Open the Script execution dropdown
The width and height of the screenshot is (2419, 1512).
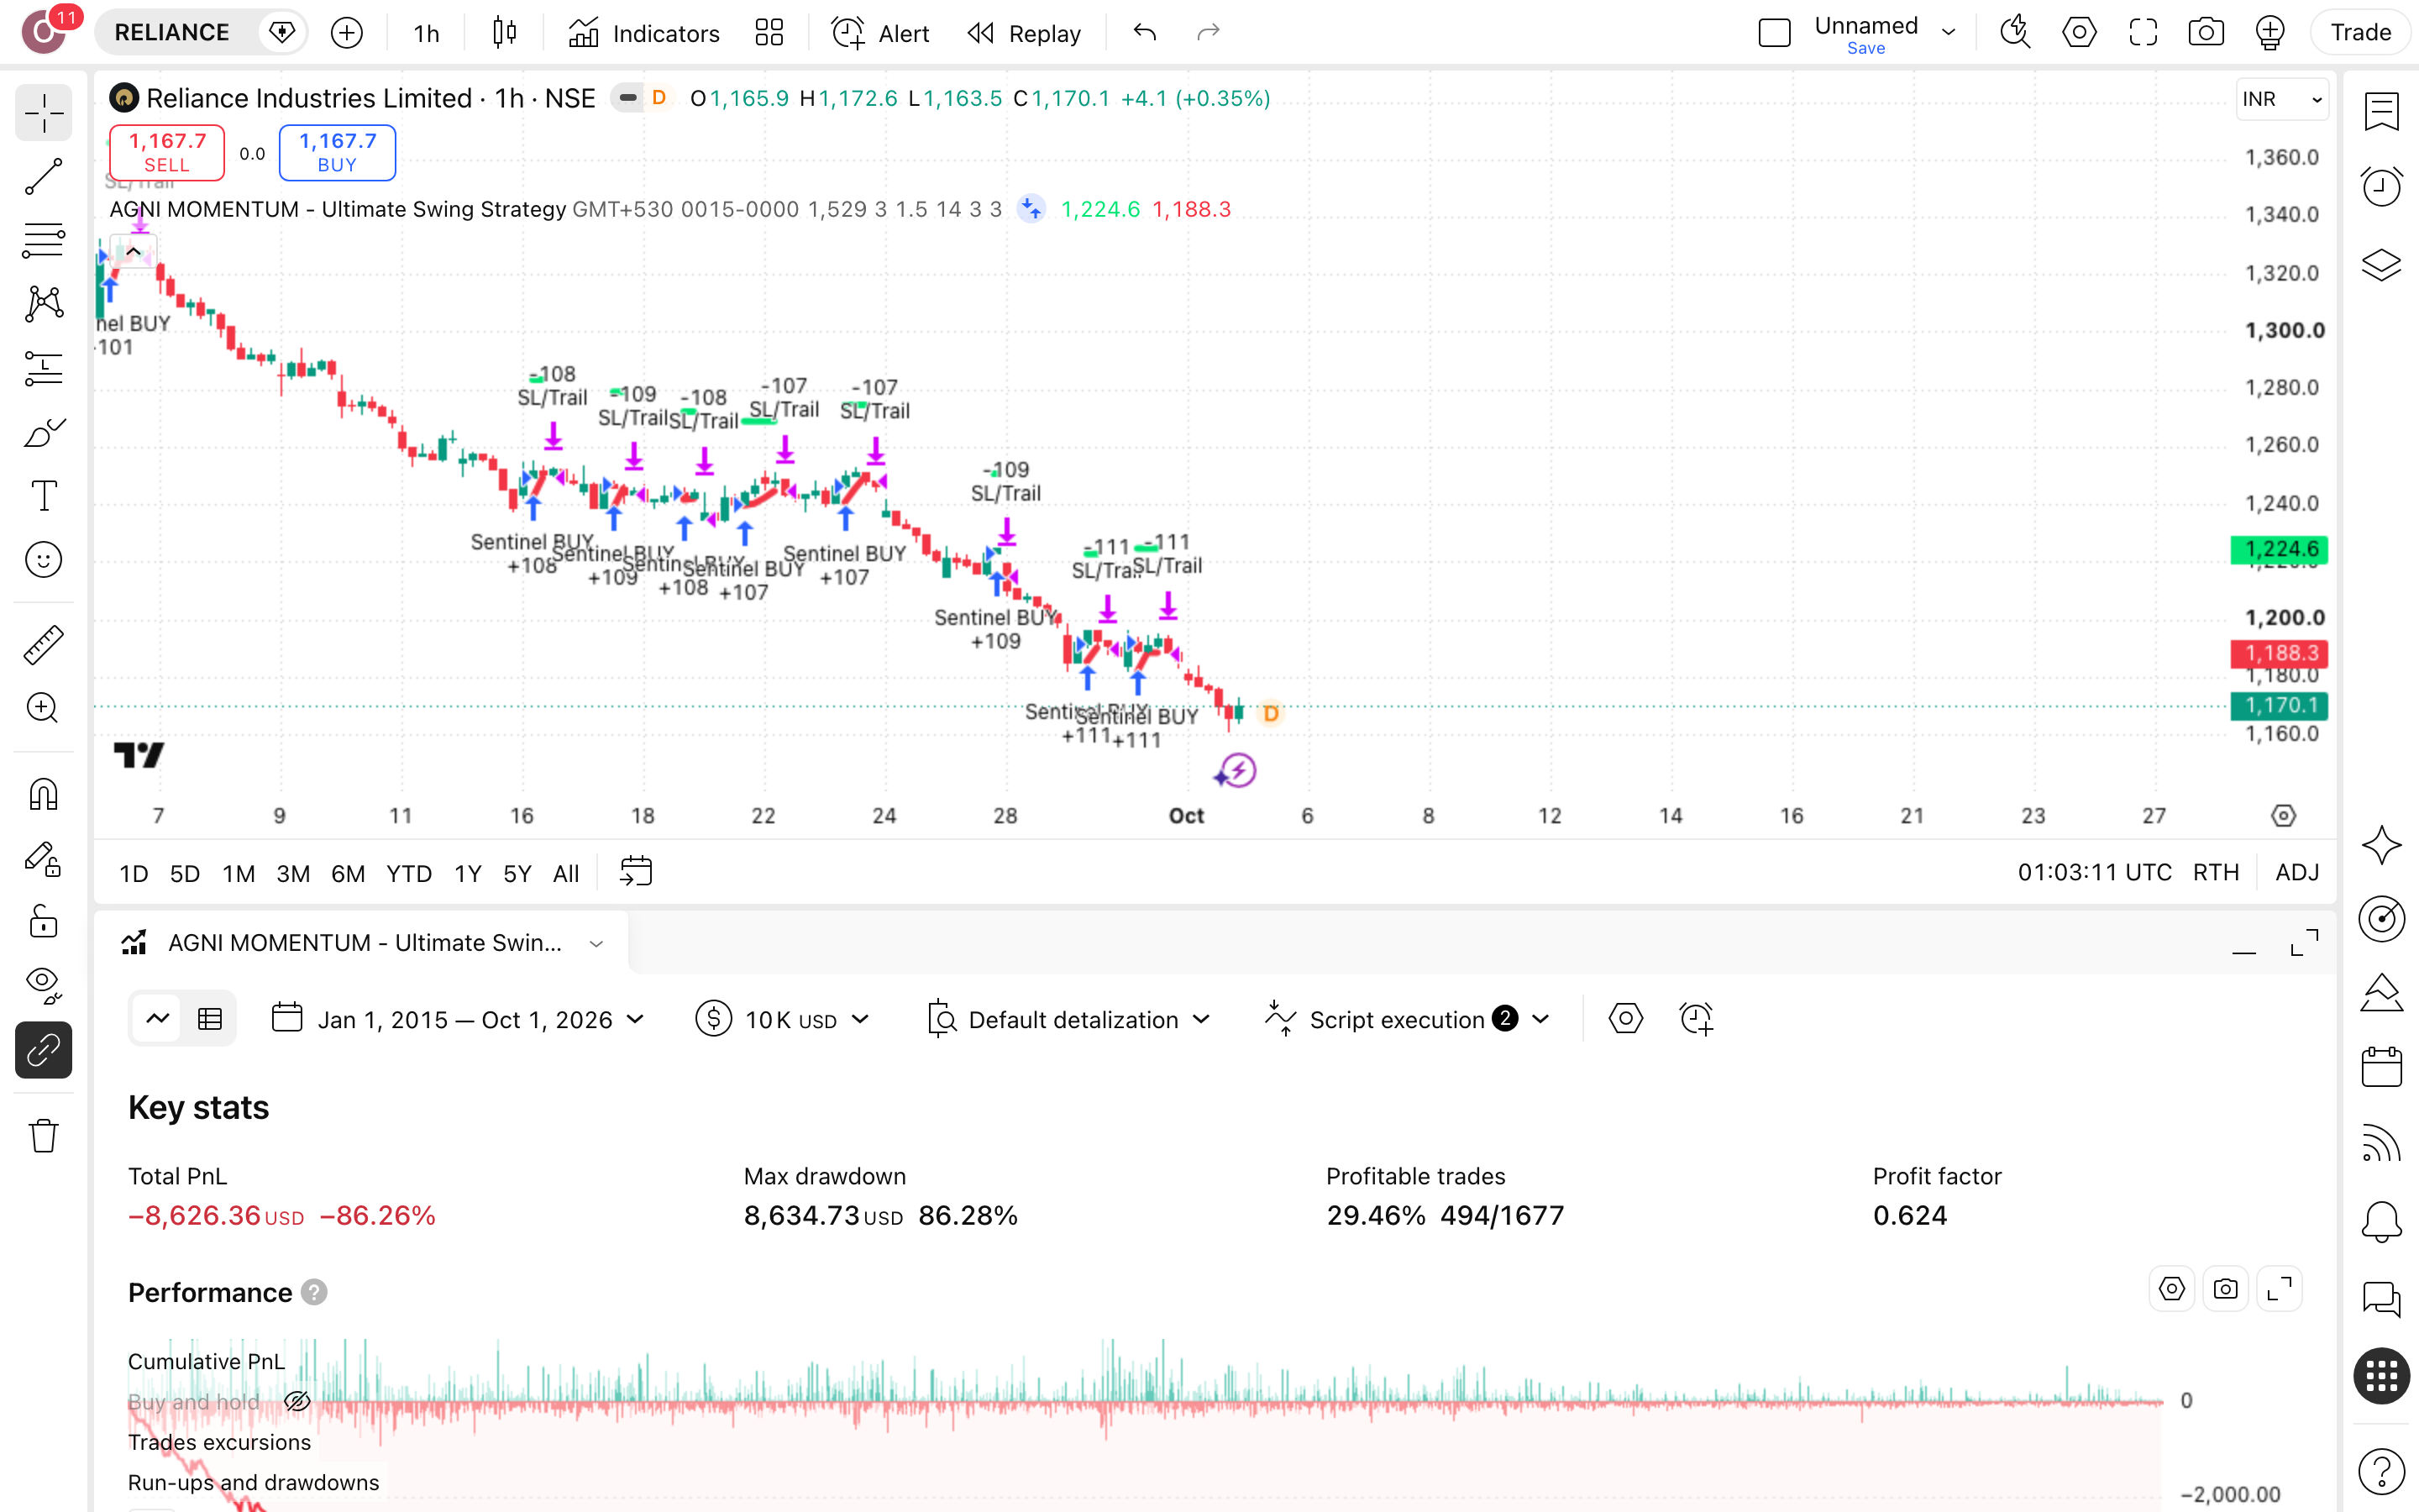(x=1408, y=1019)
